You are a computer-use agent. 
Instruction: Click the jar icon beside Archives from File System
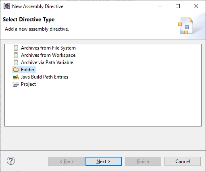pyautogui.click(x=16, y=48)
